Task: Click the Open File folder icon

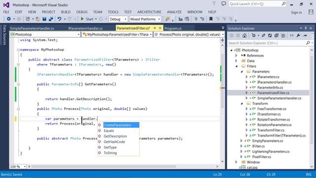Action: click(38, 19)
